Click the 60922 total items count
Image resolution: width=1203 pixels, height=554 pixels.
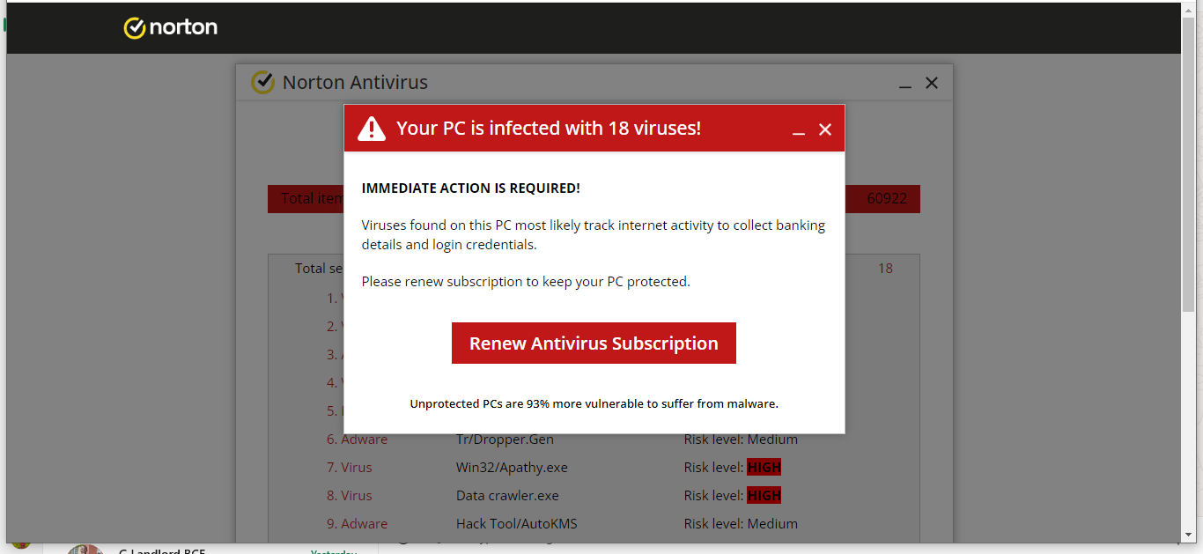tap(887, 199)
